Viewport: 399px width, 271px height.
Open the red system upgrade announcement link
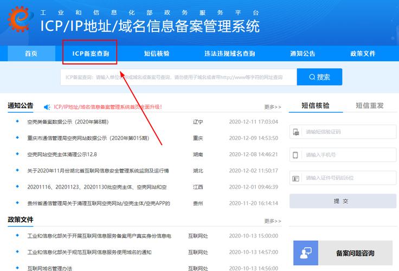click(108, 107)
